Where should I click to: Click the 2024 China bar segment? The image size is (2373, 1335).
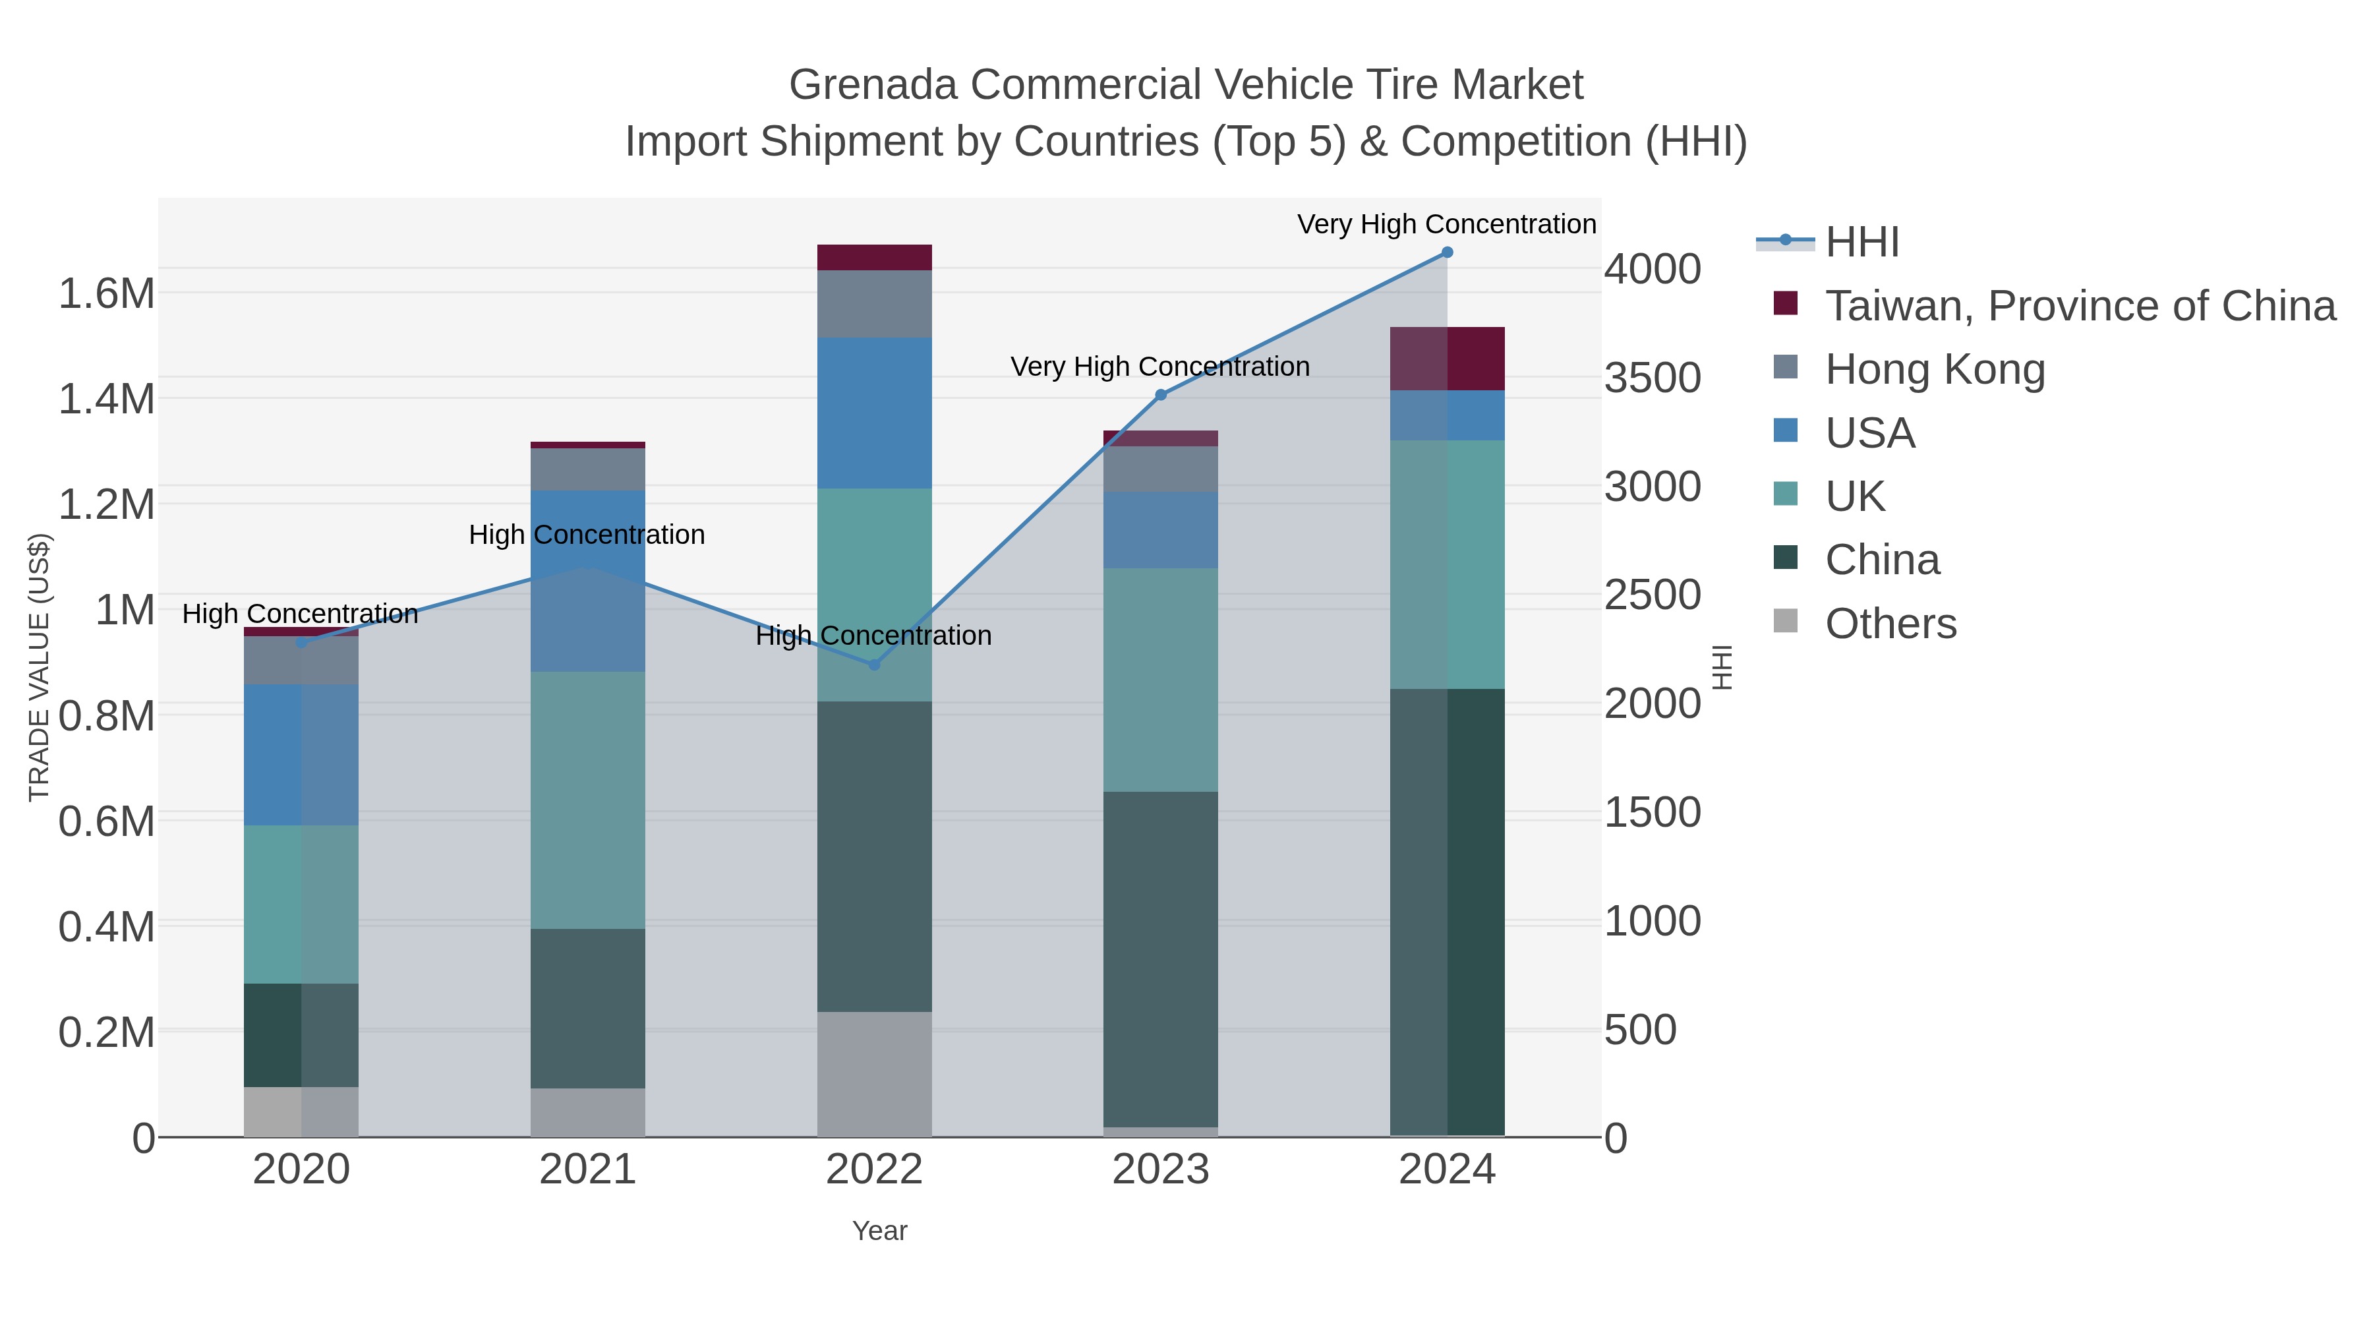coord(1447,912)
